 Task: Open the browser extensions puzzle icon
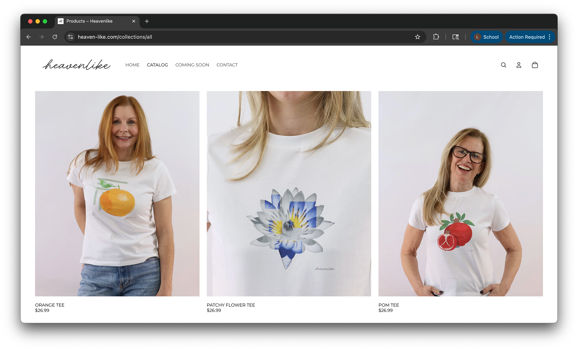coord(436,37)
